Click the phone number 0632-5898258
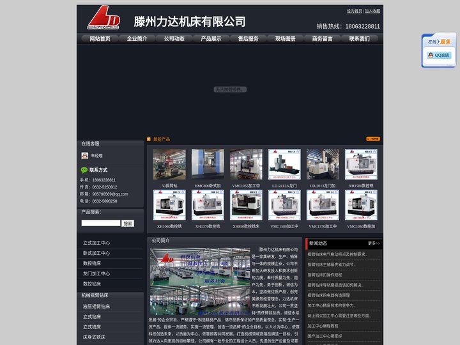The height and width of the screenshot is (345, 460). coord(105,201)
